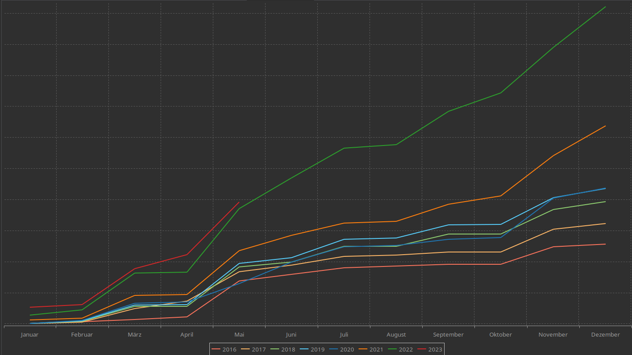Click the 2023 line's Mai endpoint
The image size is (632, 355).
(239, 202)
